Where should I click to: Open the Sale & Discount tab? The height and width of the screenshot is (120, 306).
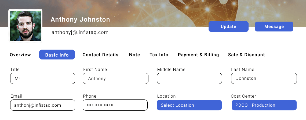pyautogui.click(x=246, y=55)
